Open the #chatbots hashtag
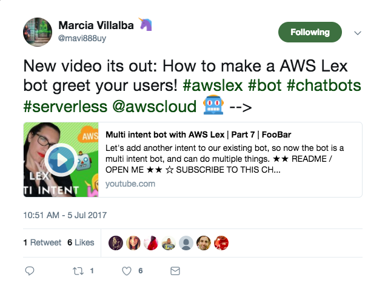The image size is (385, 283). click(x=324, y=85)
